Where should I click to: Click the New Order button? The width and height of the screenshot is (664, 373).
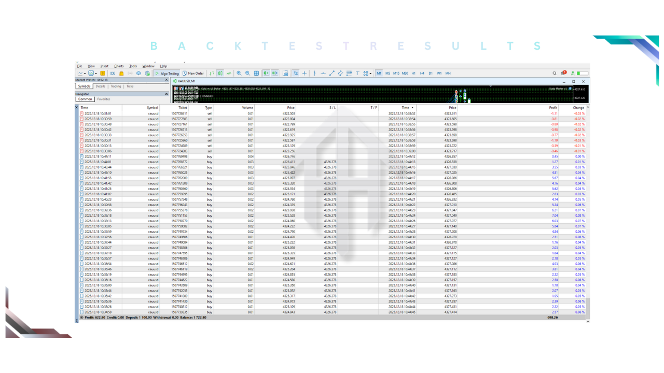click(x=193, y=74)
